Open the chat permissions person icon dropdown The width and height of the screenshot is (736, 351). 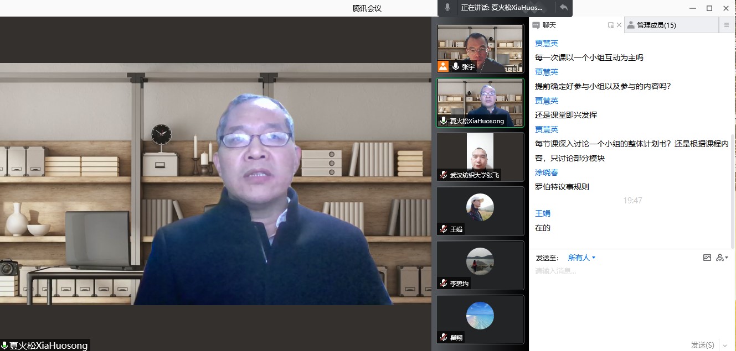pos(721,258)
